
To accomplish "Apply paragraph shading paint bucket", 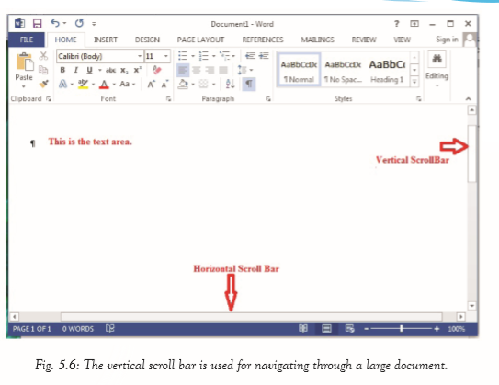I will point(183,84).
